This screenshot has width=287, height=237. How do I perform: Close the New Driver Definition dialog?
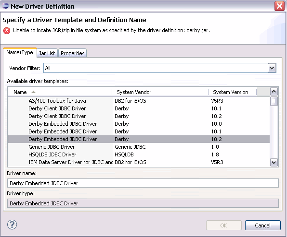[279, 6]
